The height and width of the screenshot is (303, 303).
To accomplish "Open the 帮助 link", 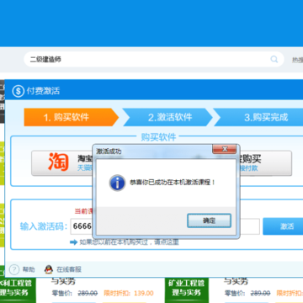I will pyautogui.click(x=29, y=269).
